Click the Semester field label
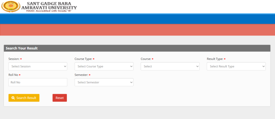This screenshot has height=119, width=275. coord(81,75)
